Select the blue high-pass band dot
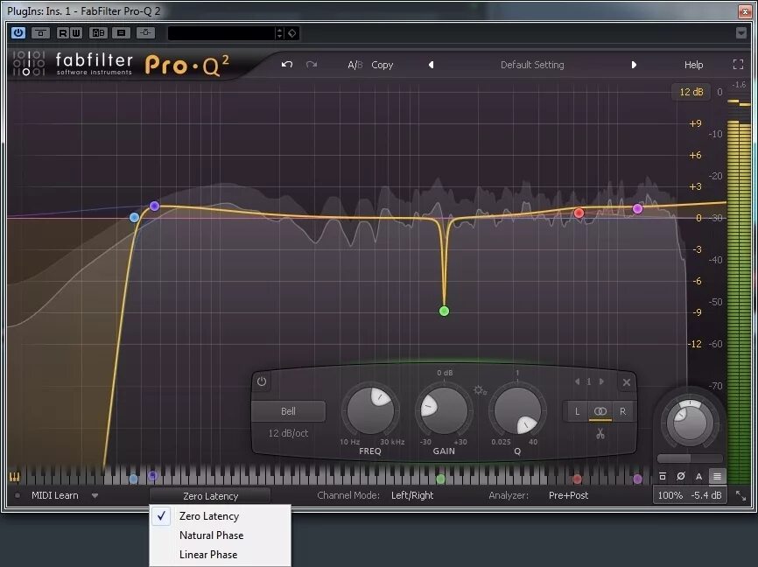Viewport: 758px width, 567px height. [135, 218]
